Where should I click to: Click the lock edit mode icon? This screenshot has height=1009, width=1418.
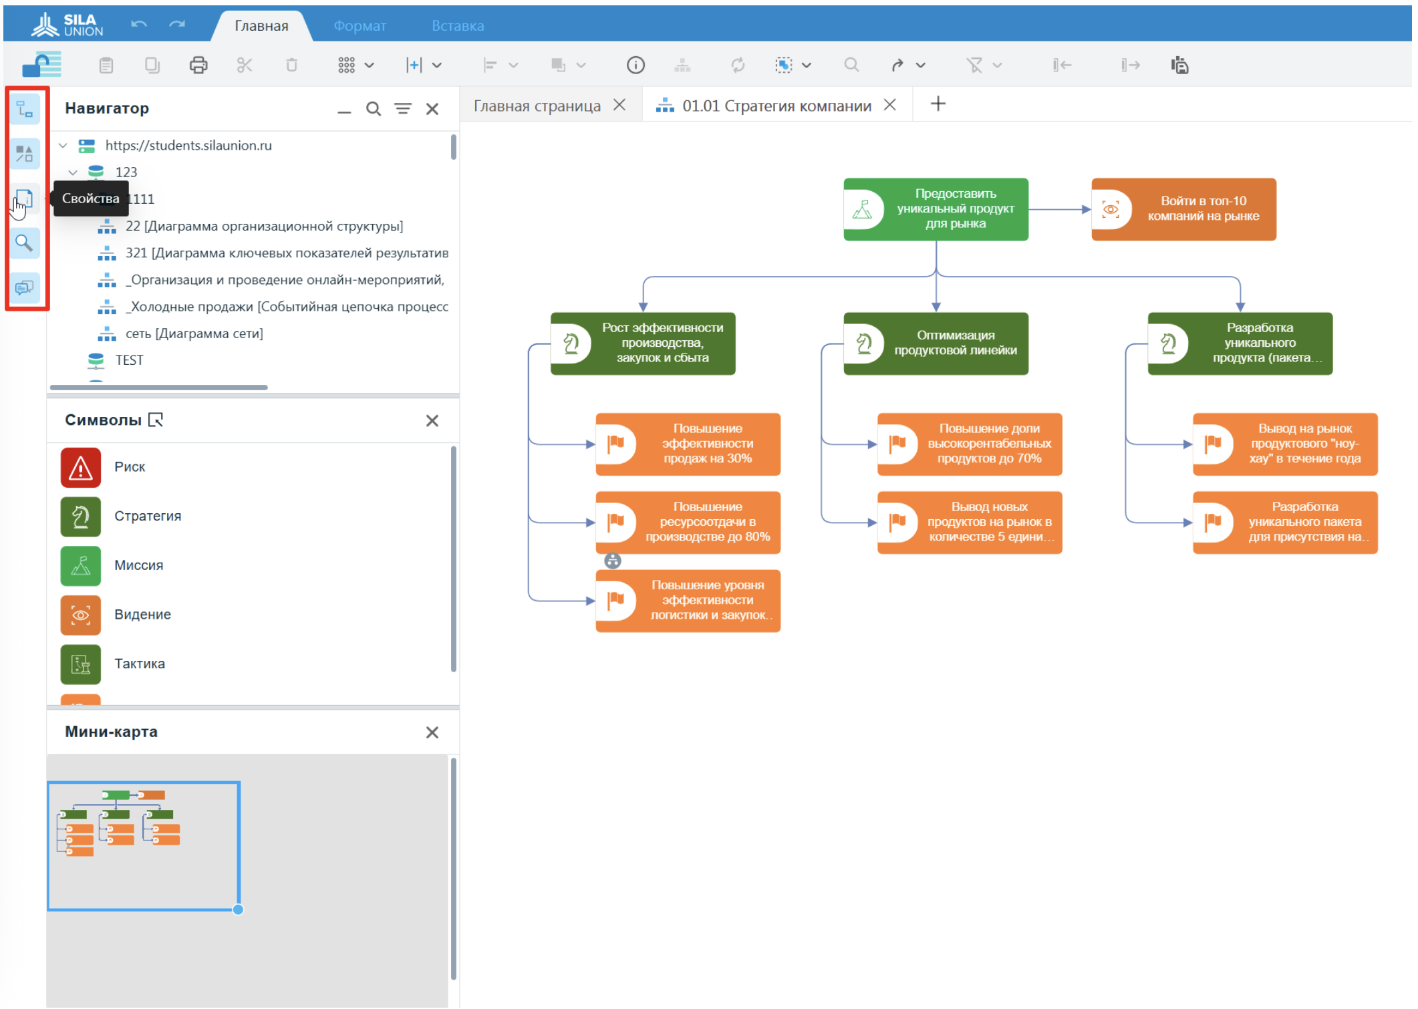click(x=41, y=65)
